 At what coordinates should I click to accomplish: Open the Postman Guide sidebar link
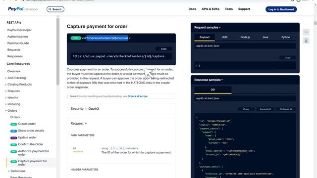pyautogui.click(x=18, y=43)
